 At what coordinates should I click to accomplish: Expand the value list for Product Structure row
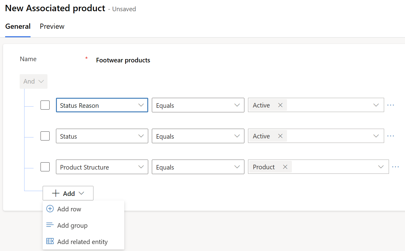tap(381, 167)
